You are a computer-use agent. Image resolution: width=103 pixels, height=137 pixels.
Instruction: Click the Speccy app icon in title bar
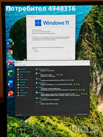pyautogui.click(x=16, y=62)
